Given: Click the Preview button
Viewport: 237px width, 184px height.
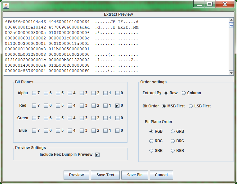Looking at the screenshot, I should tap(76, 175).
